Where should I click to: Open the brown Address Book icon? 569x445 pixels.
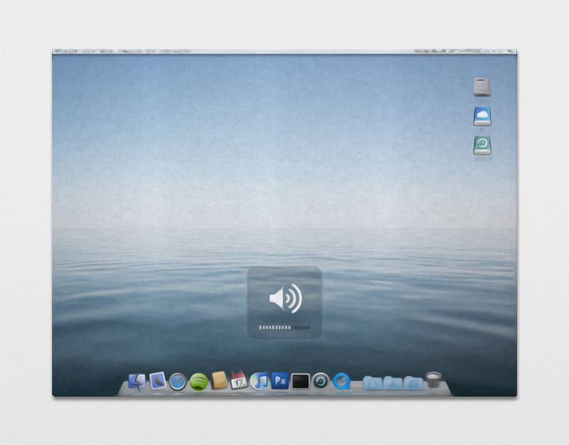click(219, 381)
